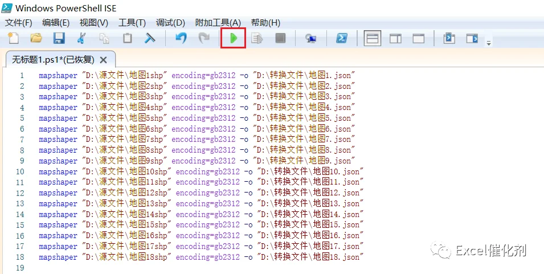The width and height of the screenshot is (544, 274).
Task: Click mapshaper on line 1
Action: point(58,75)
